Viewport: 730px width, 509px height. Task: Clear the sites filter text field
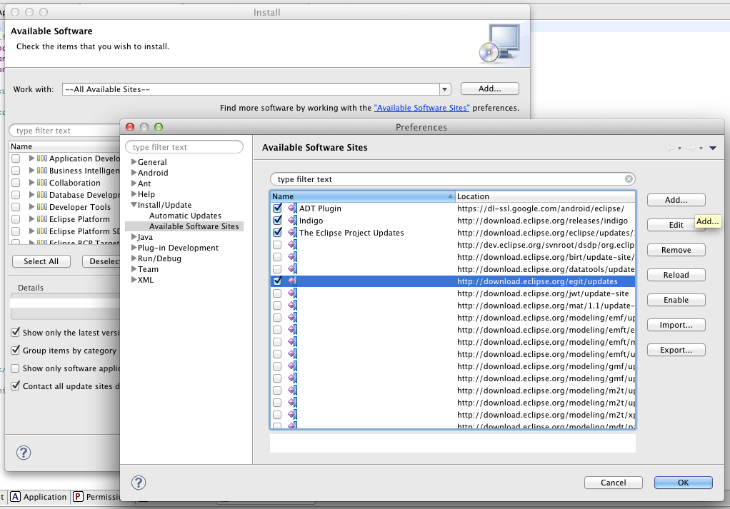tap(629, 179)
